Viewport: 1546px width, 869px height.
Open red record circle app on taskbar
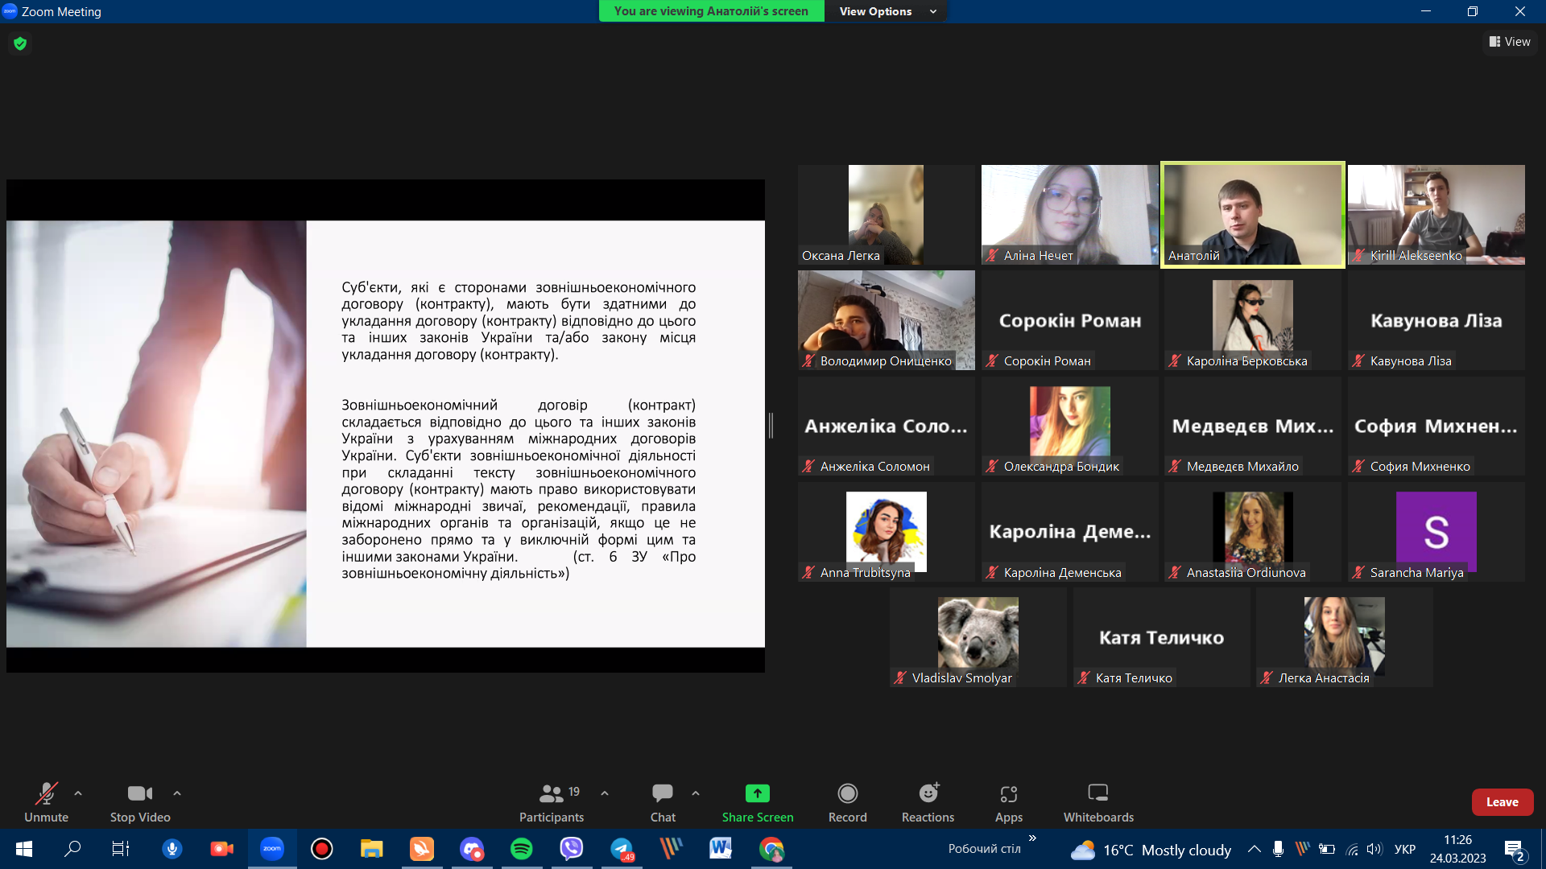322,849
